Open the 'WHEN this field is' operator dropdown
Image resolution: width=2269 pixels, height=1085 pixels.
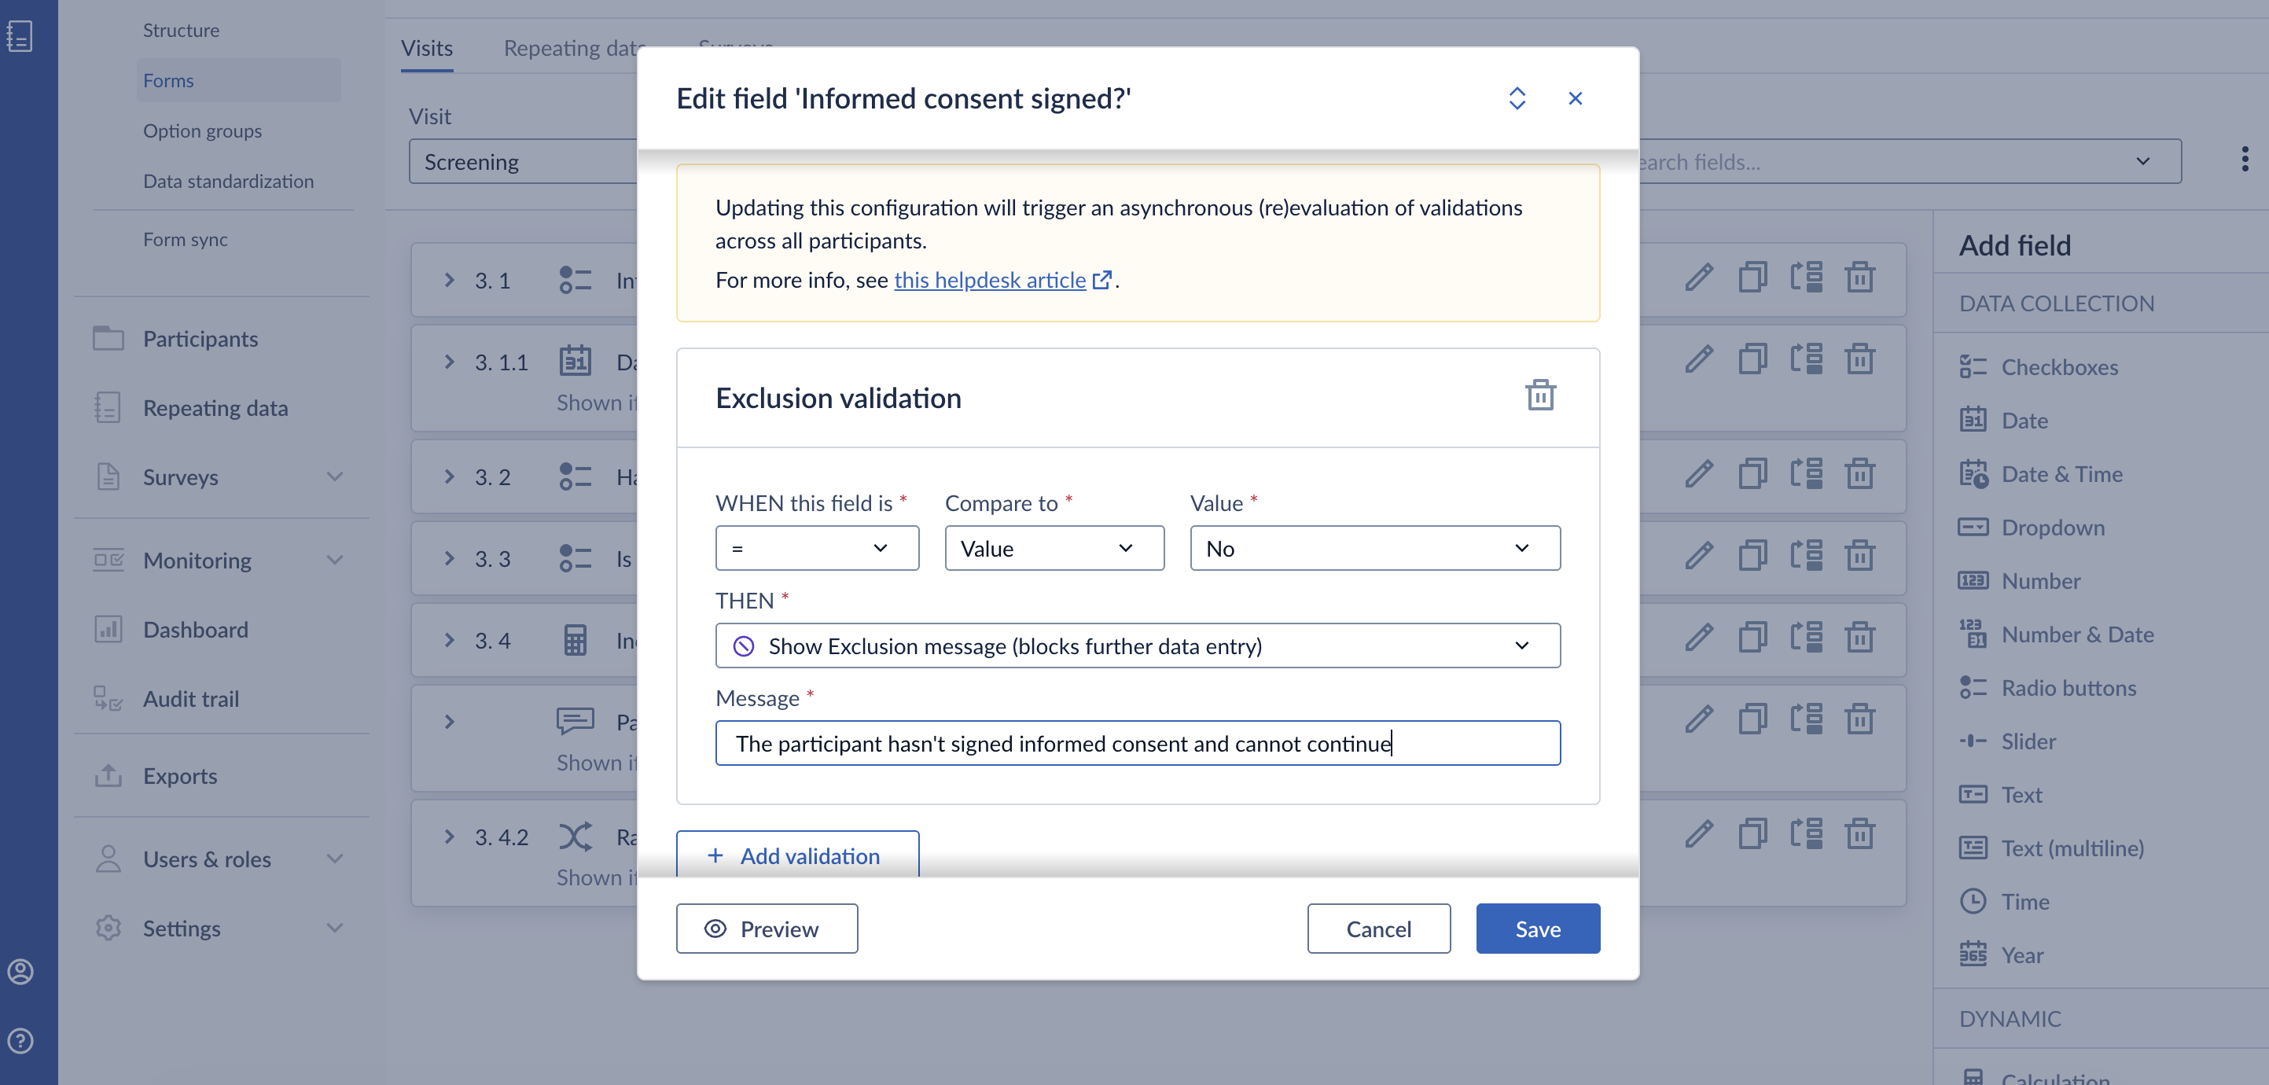pos(817,549)
